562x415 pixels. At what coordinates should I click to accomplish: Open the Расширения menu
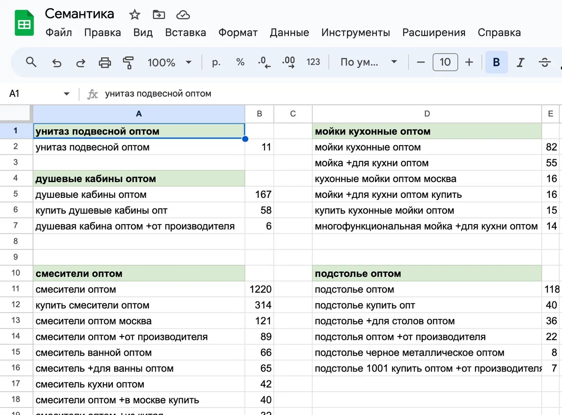click(x=434, y=32)
